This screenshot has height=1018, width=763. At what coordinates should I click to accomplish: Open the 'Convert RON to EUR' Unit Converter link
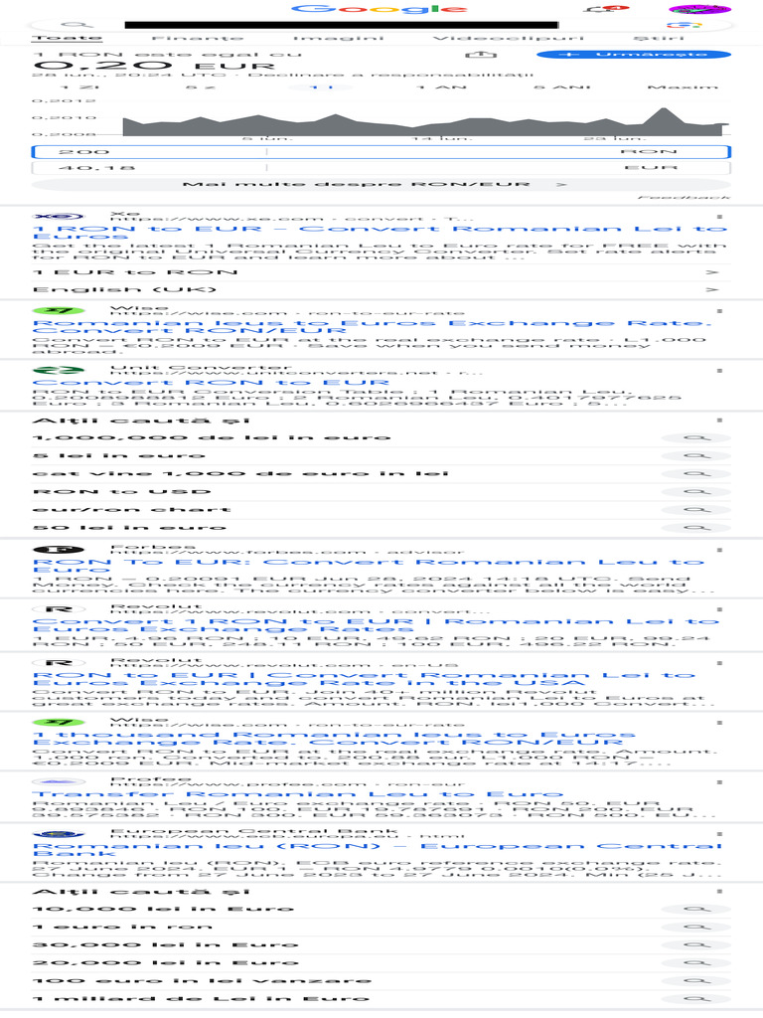(x=211, y=383)
